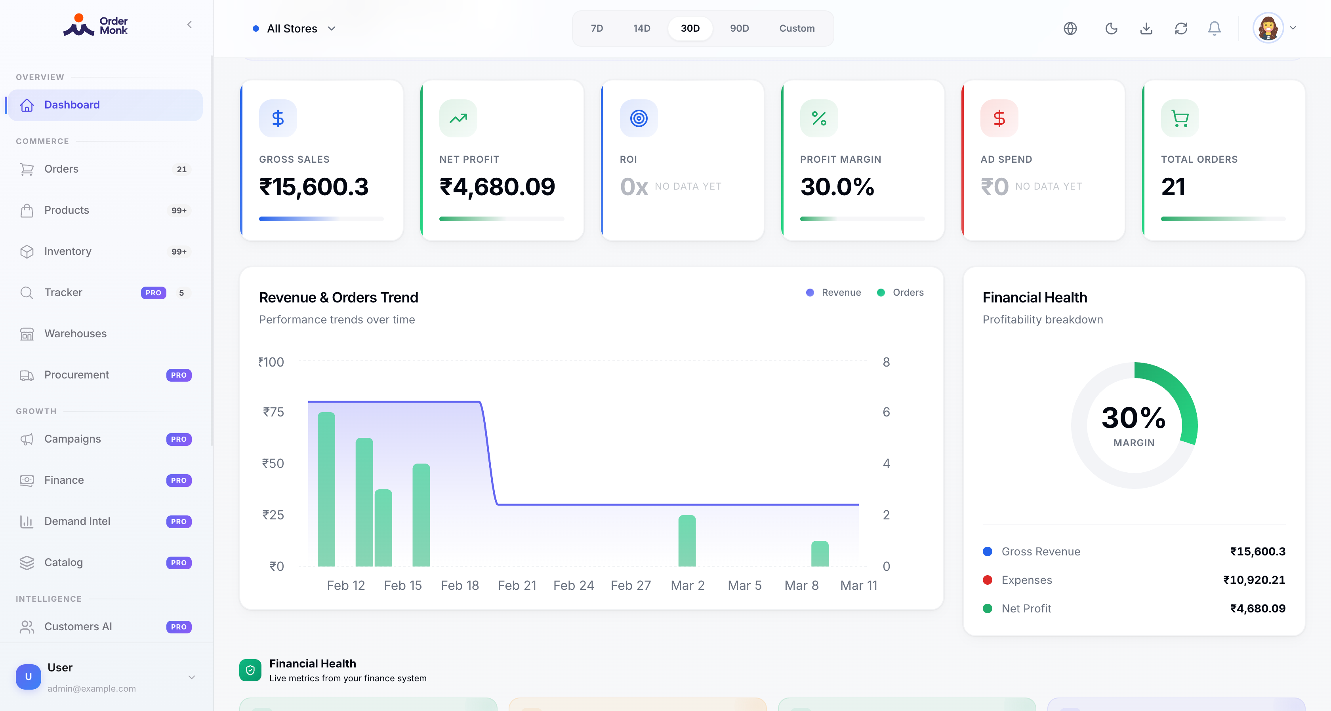This screenshot has width=1331, height=711.
Task: Go to the Orders page
Action: [61, 169]
